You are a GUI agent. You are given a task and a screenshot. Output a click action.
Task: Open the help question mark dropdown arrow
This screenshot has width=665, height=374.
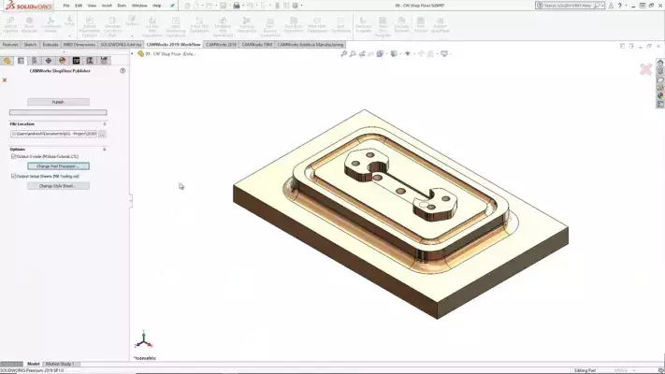(626, 6)
